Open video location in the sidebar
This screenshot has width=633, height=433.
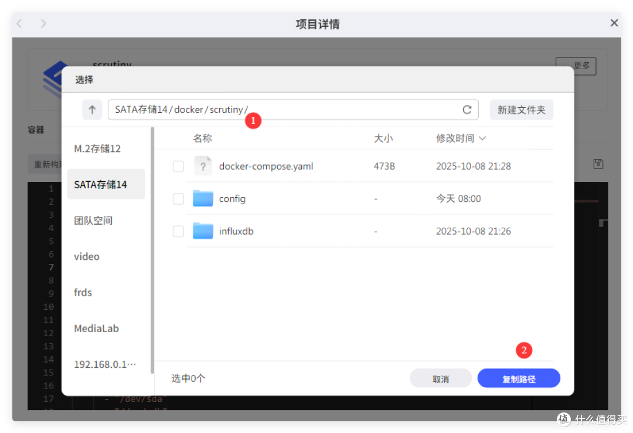tap(106, 256)
